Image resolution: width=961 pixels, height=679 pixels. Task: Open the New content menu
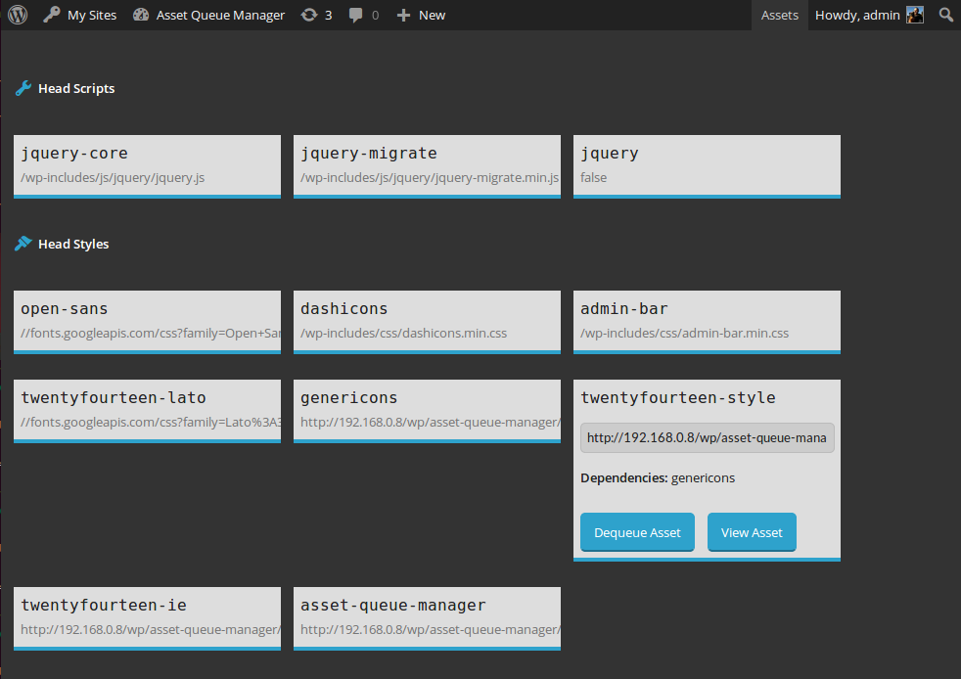pyautogui.click(x=421, y=15)
